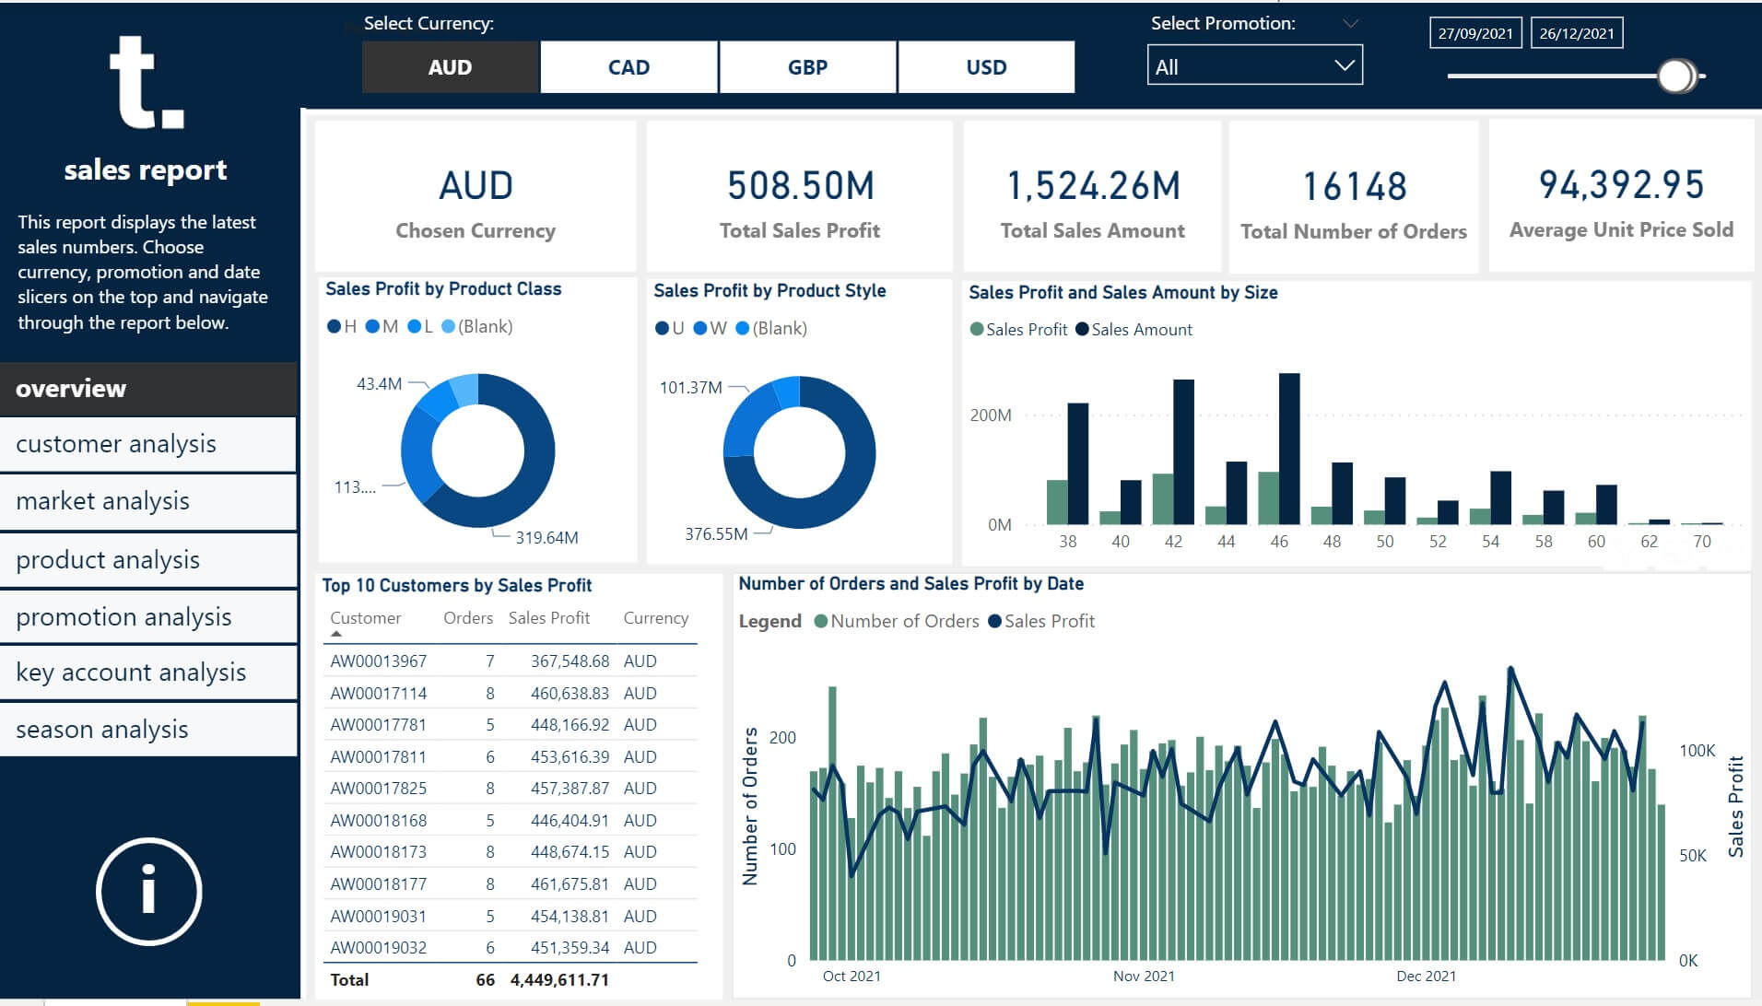Switch currency to USD
The image size is (1762, 1006).
pyautogui.click(x=986, y=67)
